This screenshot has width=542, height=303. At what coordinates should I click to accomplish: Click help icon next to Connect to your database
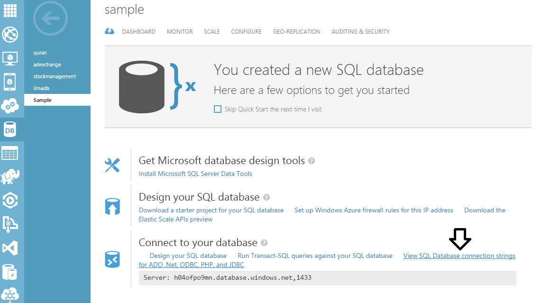point(264,243)
